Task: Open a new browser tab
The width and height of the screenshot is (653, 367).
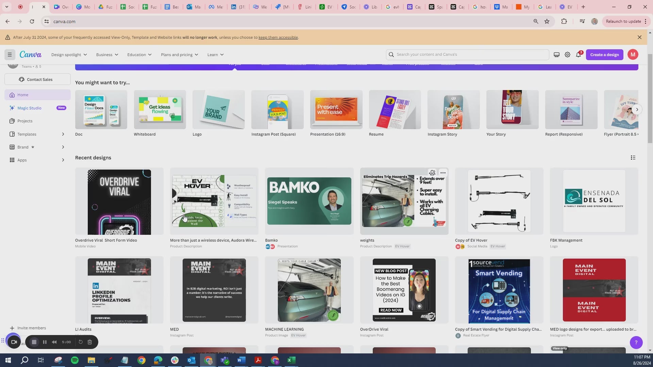Action: click(583, 7)
